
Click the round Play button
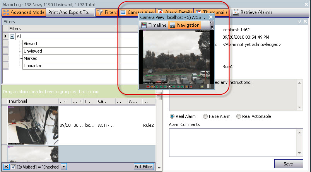click(x=169, y=87)
